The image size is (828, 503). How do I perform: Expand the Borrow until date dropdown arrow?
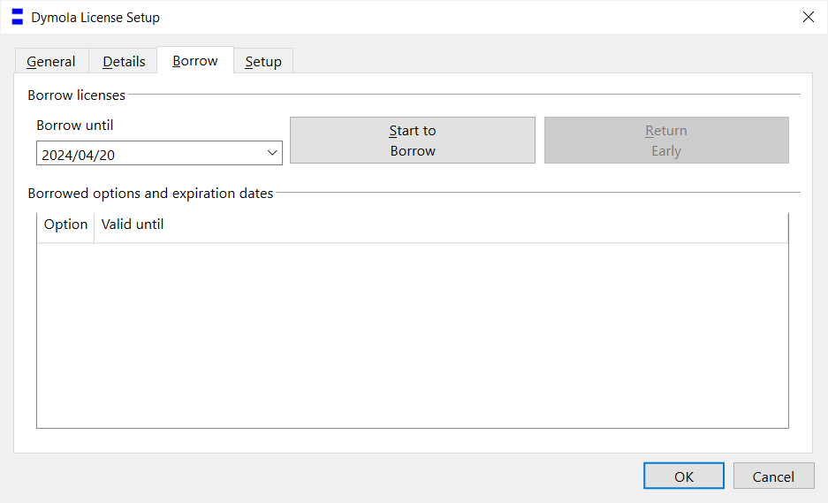point(272,153)
